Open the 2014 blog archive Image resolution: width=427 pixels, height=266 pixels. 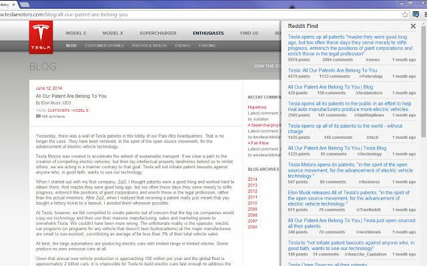pyautogui.click(x=252, y=179)
